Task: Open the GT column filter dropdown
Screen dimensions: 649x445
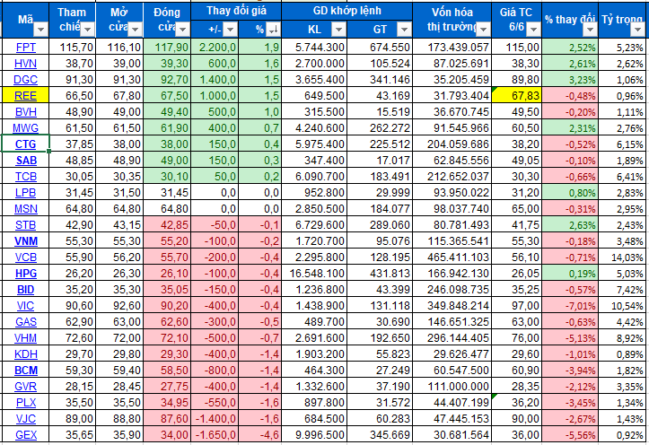Action: [404, 30]
